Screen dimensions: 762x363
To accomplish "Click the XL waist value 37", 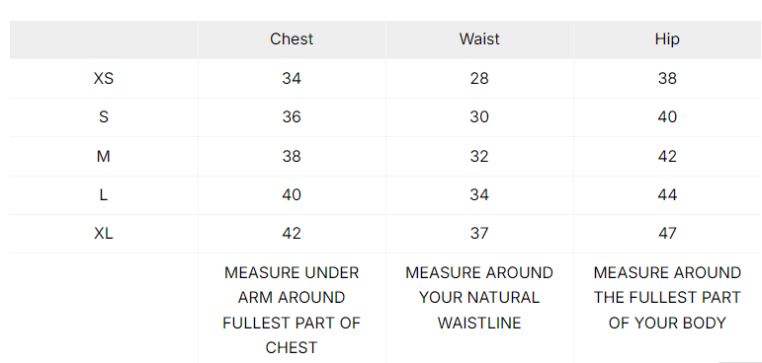I will click(479, 234).
